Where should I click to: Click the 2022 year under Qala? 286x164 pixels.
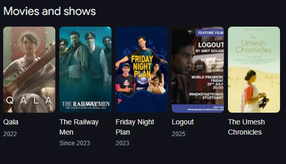pyautogui.click(x=10, y=134)
